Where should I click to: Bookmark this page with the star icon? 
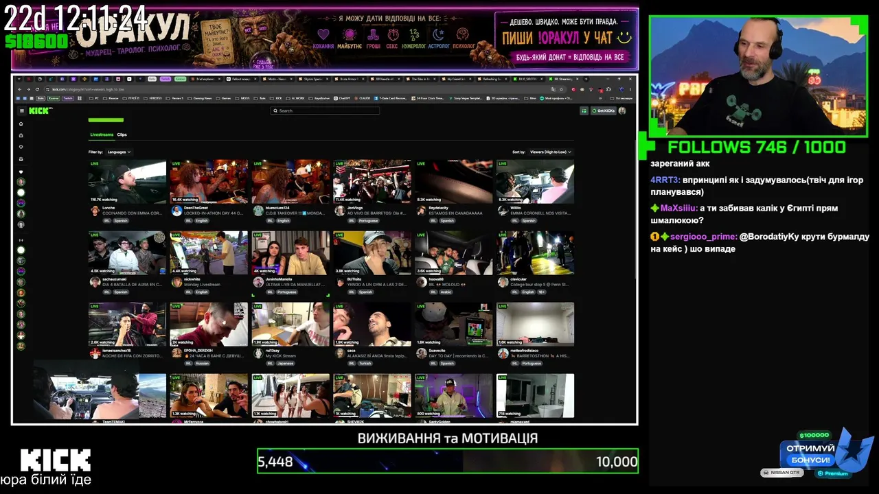[562, 89]
